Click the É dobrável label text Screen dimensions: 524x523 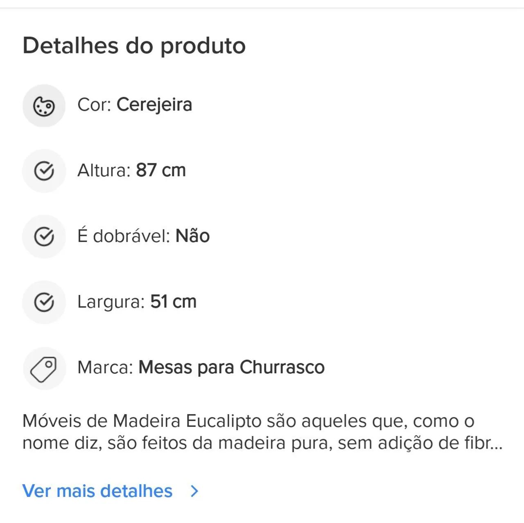tap(124, 235)
